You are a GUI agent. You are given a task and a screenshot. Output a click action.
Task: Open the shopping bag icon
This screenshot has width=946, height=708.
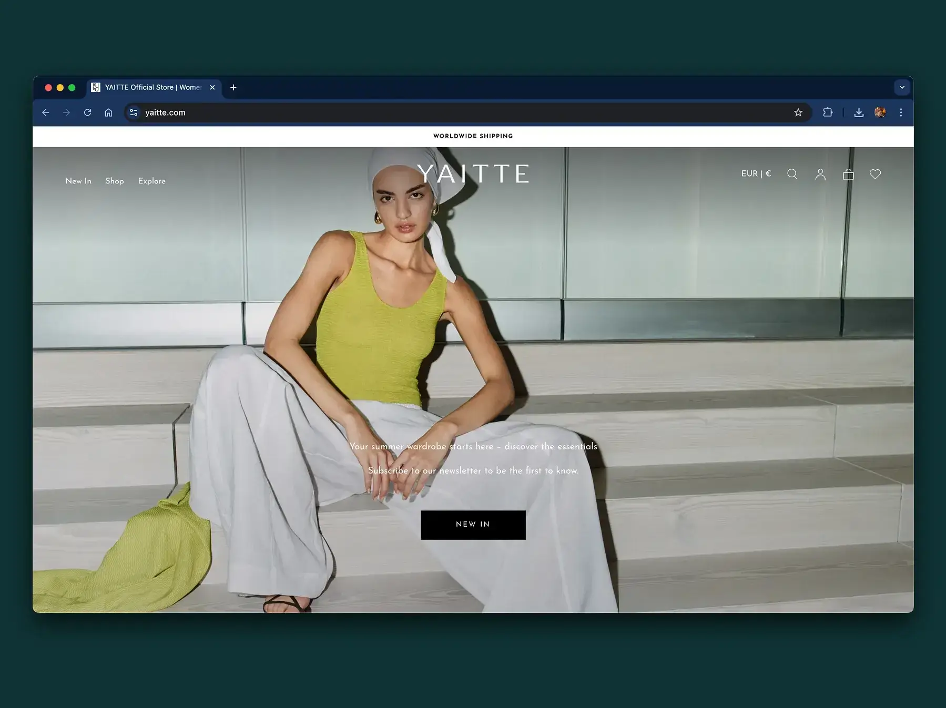(x=848, y=174)
